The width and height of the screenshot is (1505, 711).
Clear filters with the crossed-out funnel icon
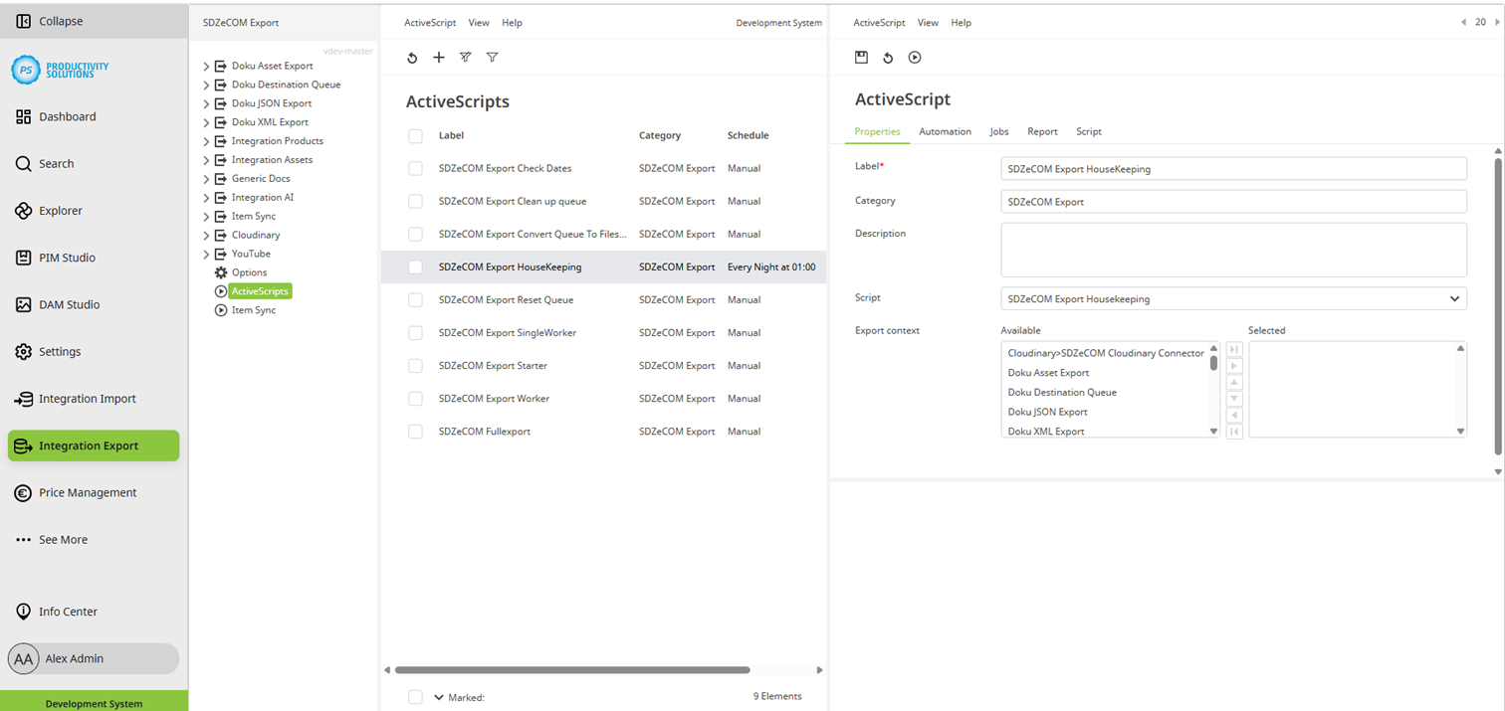(x=465, y=58)
